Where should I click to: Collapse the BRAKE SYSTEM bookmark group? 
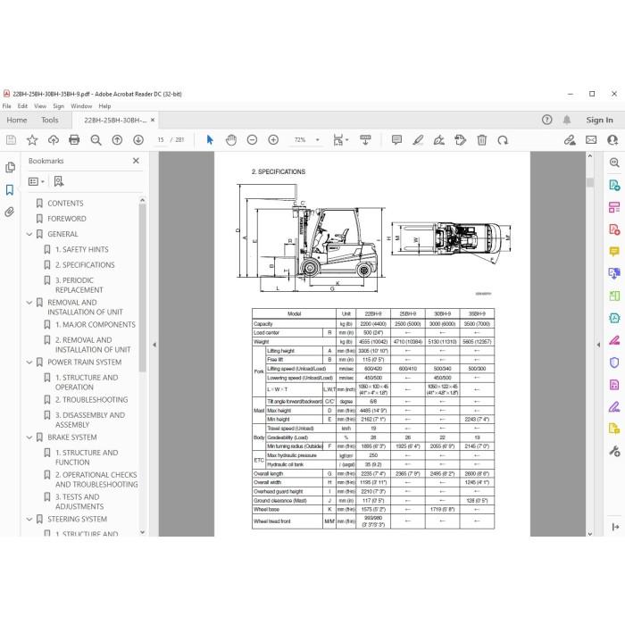coord(29,437)
